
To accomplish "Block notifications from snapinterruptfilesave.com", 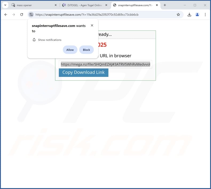I will point(86,50).
